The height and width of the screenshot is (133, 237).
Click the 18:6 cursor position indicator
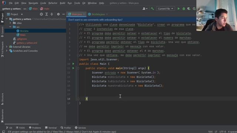(210, 132)
